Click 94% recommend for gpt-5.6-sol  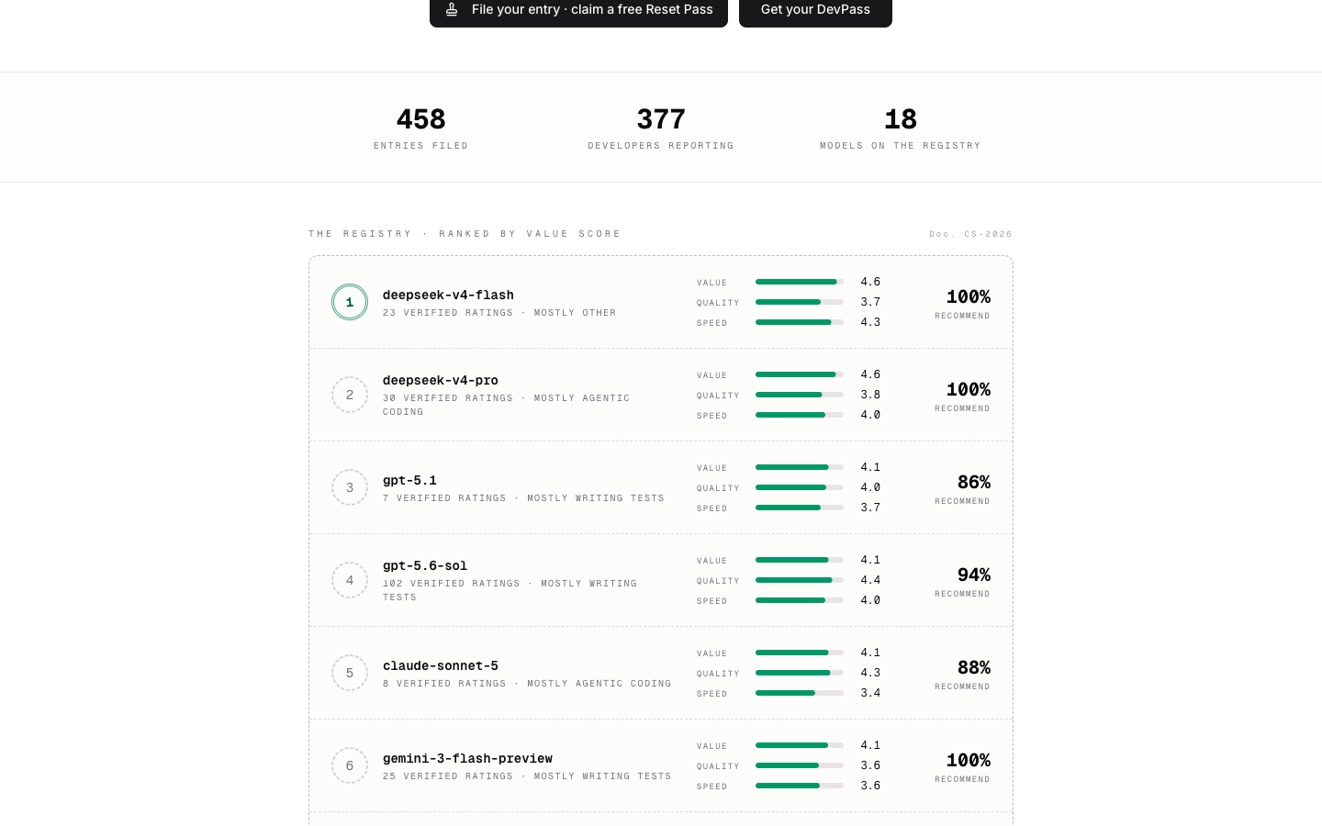click(963, 581)
